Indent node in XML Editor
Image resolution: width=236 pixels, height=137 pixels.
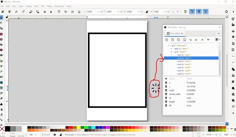tap(196, 40)
